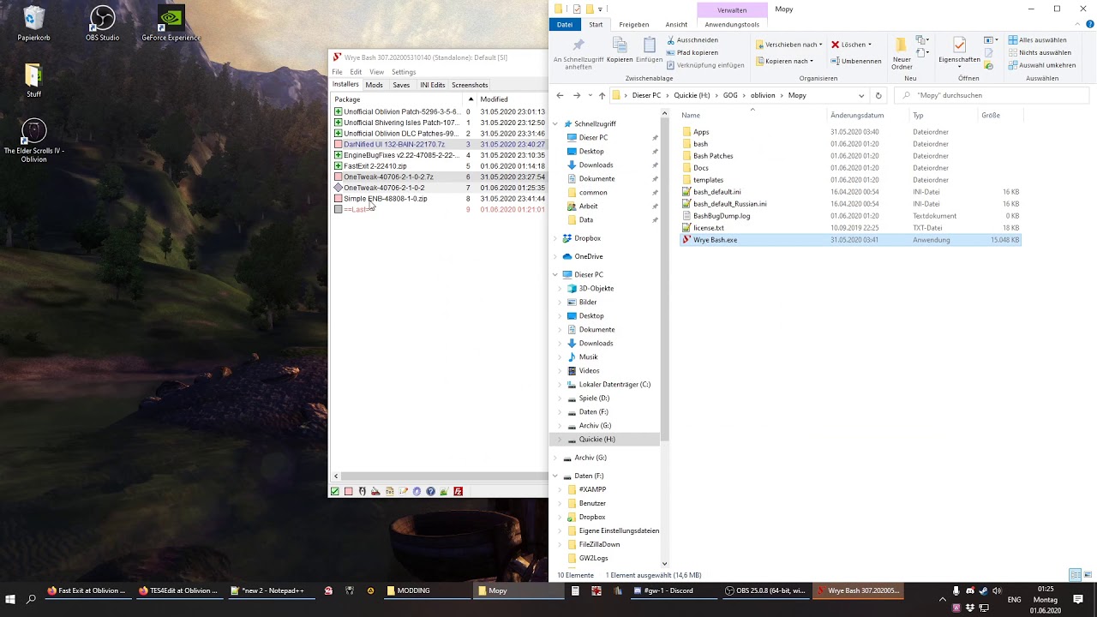Collapse Schnellzugriff tree node
The image size is (1097, 617).
[x=555, y=123]
